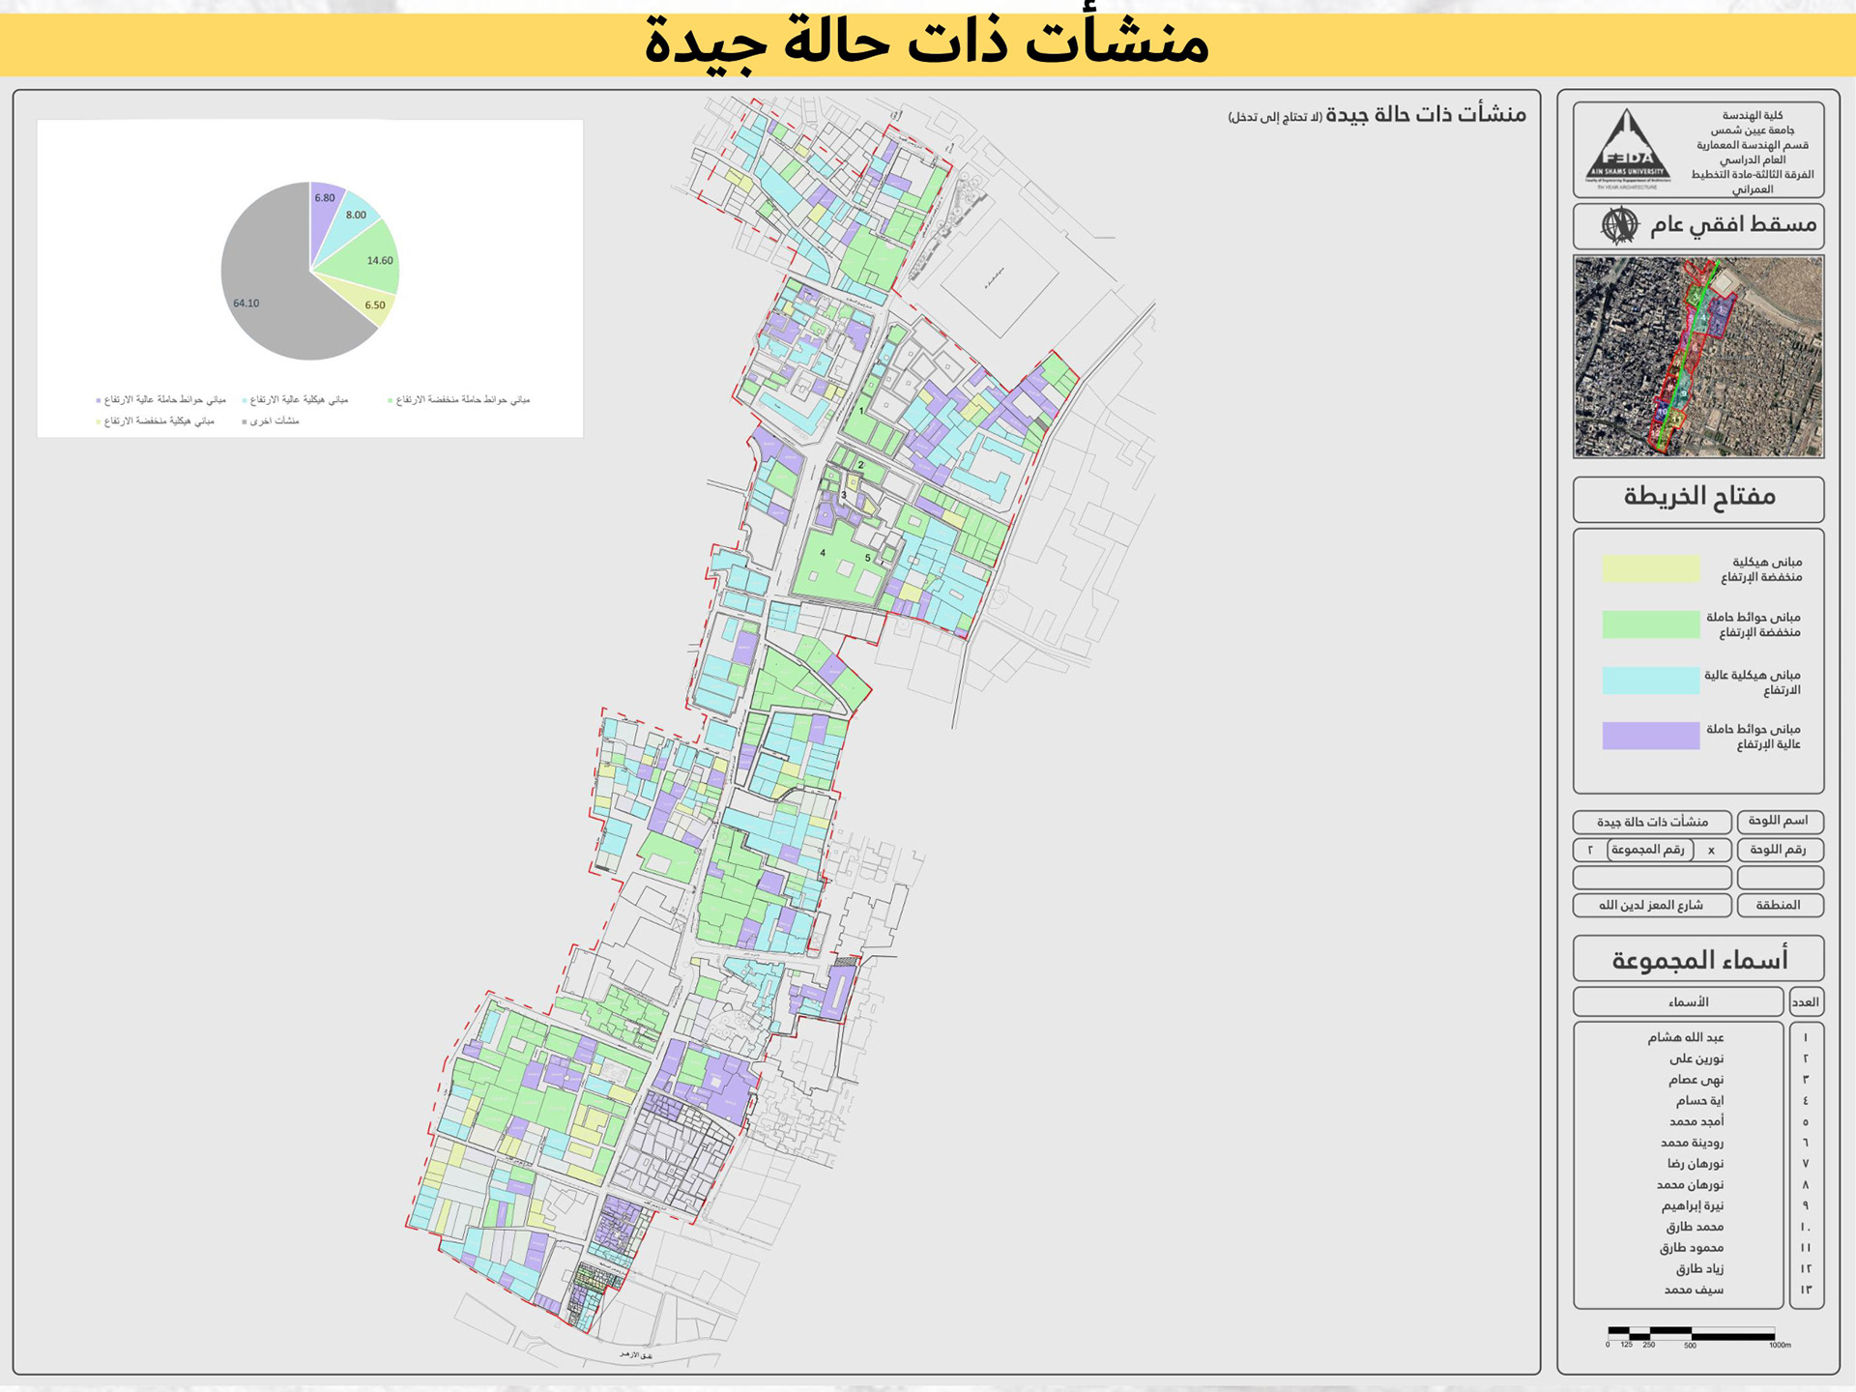Click the green legend swatch in map key
Screen dimensions: 1856x1392
pos(1650,624)
